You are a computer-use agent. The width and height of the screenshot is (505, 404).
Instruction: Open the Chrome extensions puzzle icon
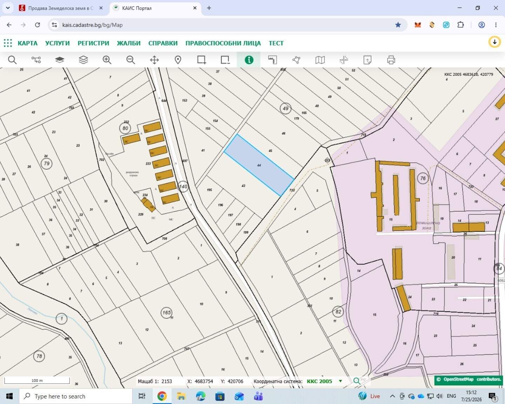[x=460, y=25]
